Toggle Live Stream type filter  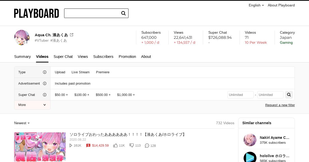81,72
